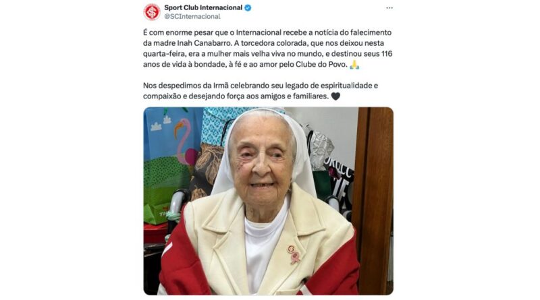Click the words "Clube do Povo"
The width and height of the screenshot is (540, 300).
coord(321,64)
